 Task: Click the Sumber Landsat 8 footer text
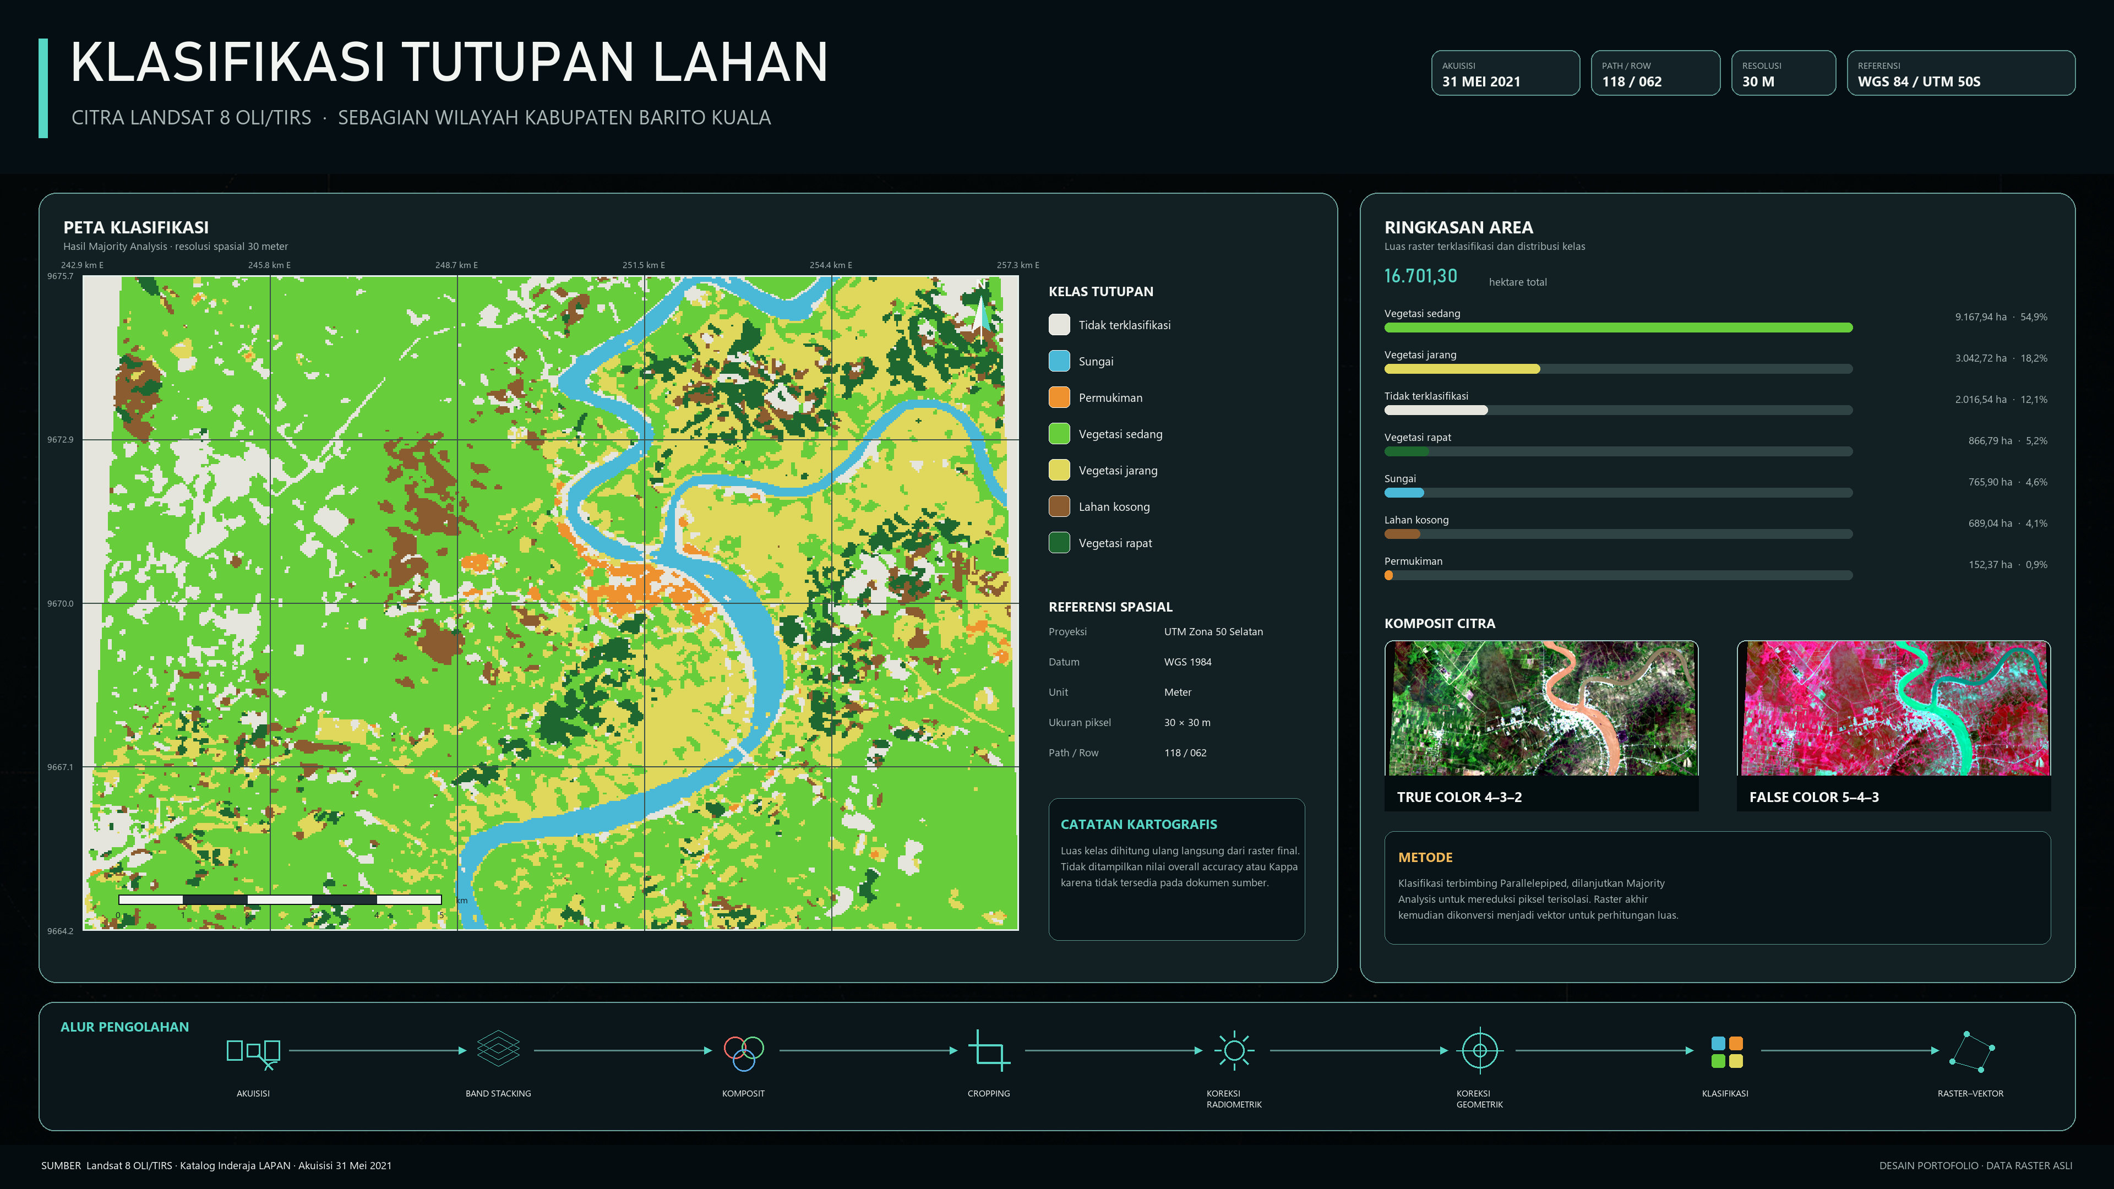pos(217,1166)
